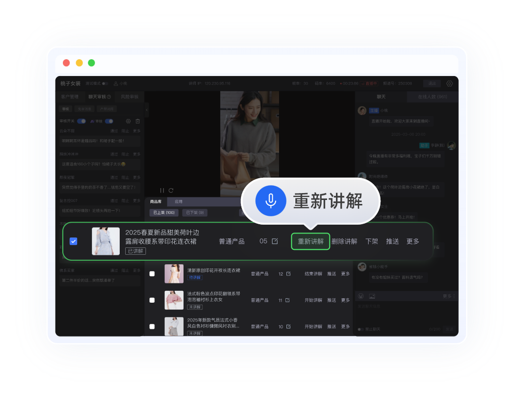Click the trash icon in chat review panel
Viewport: 519px width, 396px height.
click(138, 121)
